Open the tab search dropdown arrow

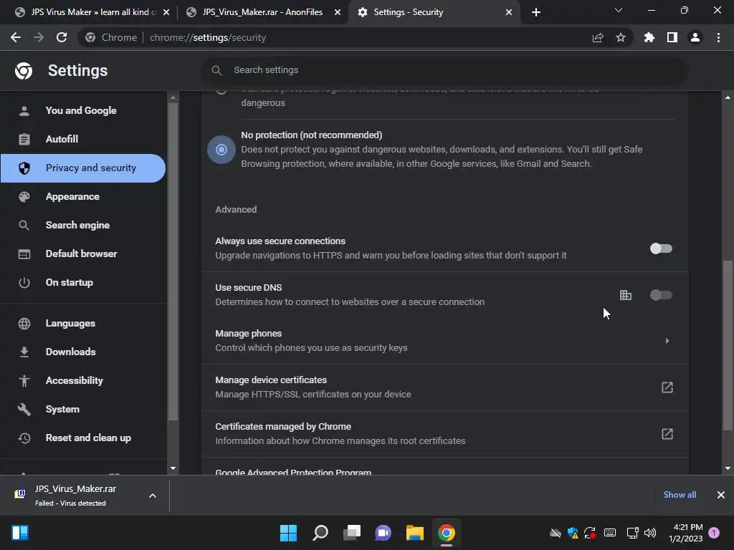click(619, 10)
